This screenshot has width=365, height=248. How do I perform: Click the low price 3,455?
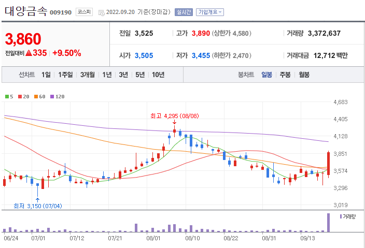click(x=201, y=56)
